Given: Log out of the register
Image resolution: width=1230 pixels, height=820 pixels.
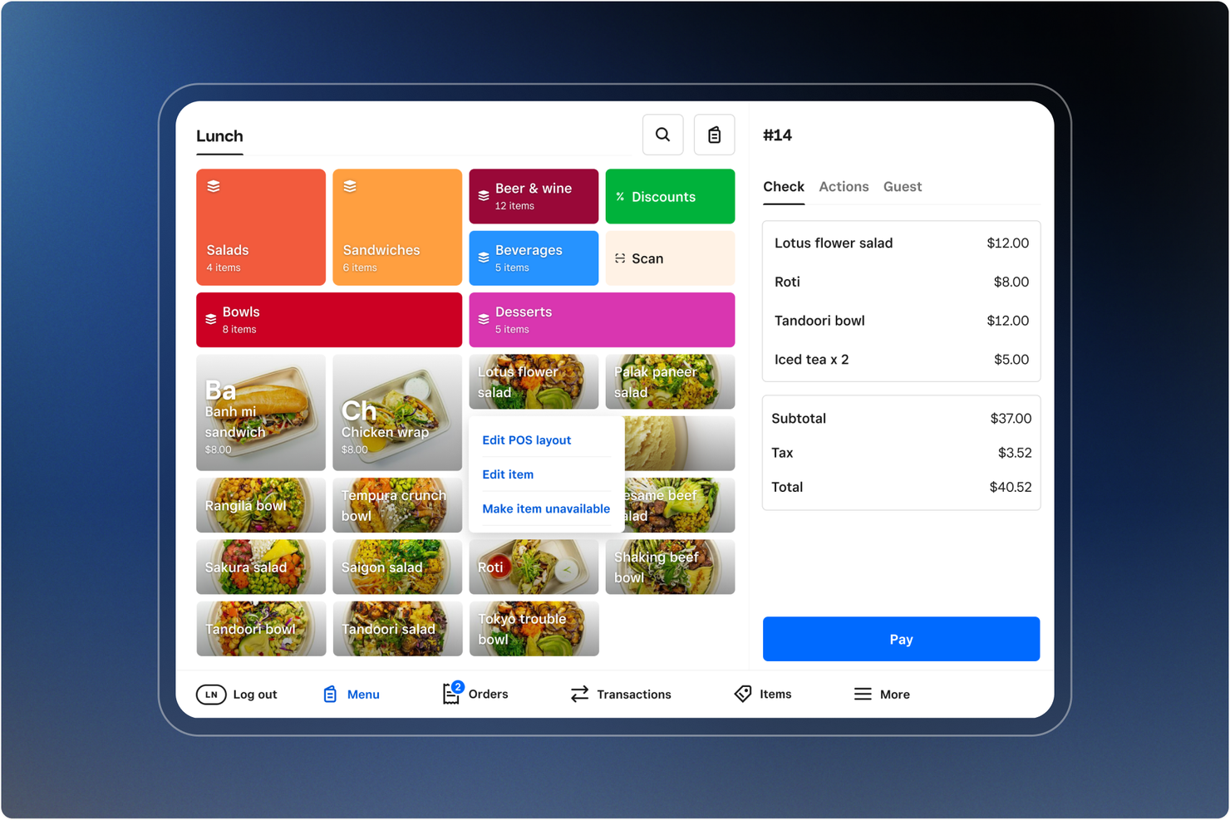Looking at the screenshot, I should point(238,694).
